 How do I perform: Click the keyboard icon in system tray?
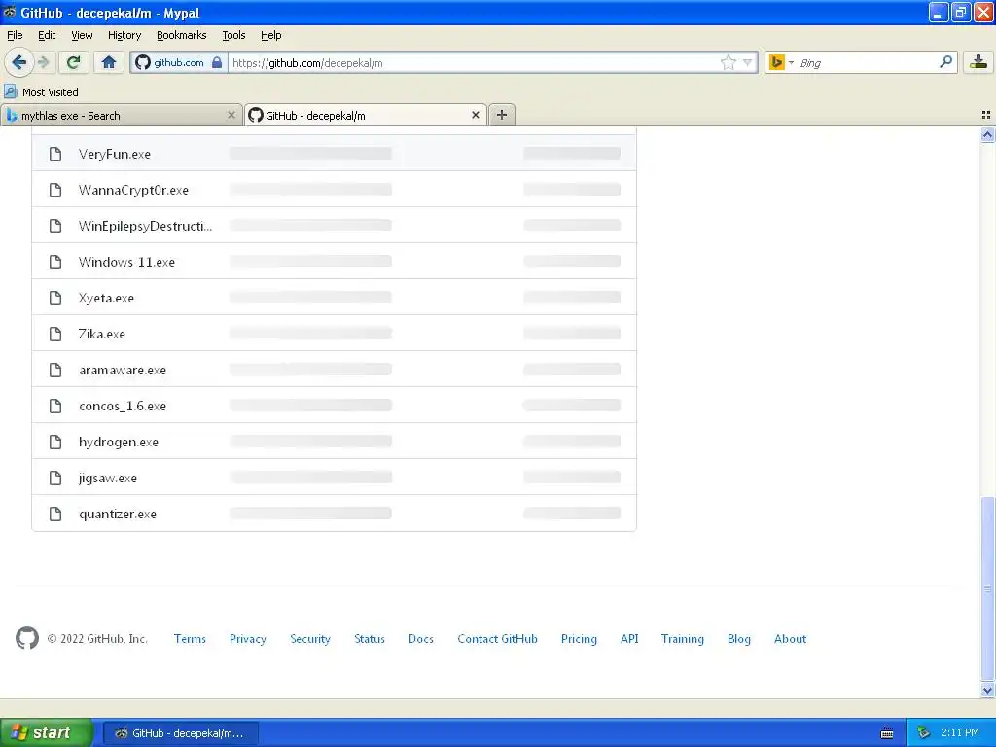click(887, 733)
